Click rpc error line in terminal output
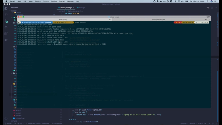This screenshot has height=125, width=222. 62,44
